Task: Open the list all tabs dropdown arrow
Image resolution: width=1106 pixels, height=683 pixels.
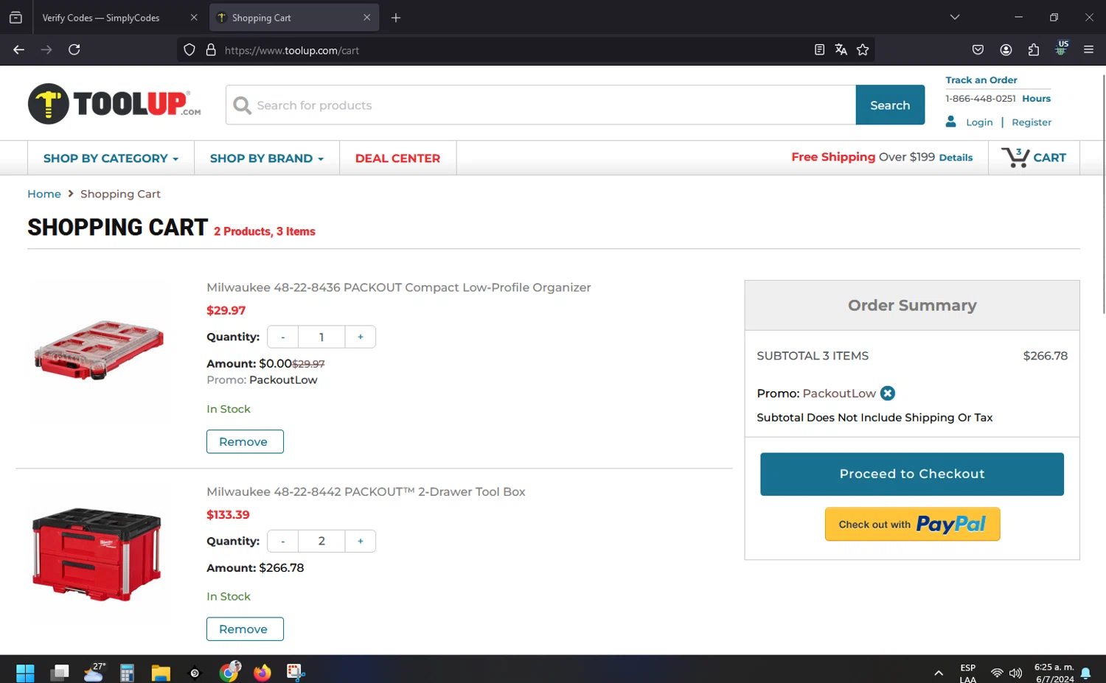Action: click(x=955, y=17)
